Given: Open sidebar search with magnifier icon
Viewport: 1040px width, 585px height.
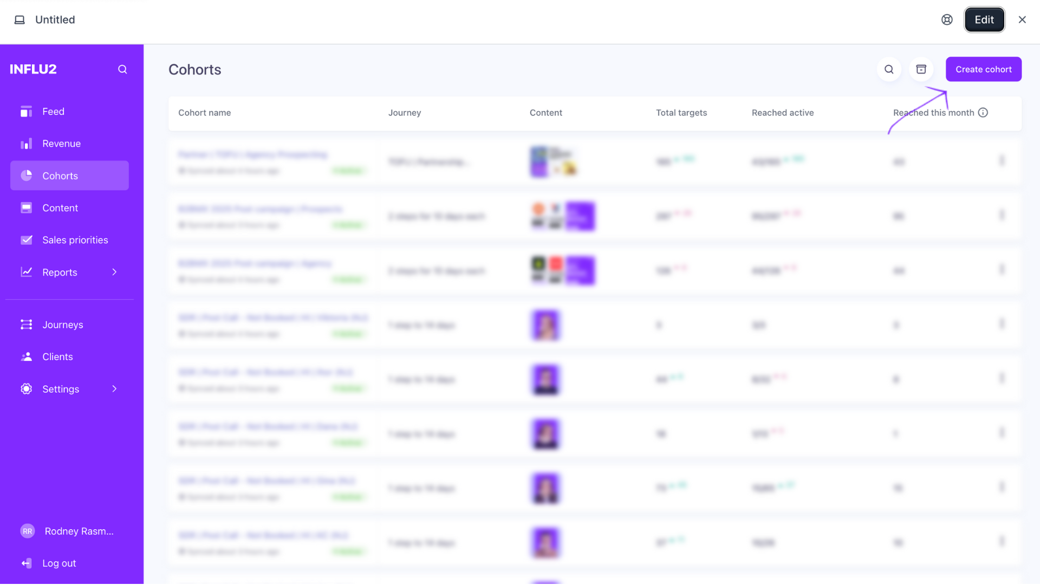Looking at the screenshot, I should point(122,69).
